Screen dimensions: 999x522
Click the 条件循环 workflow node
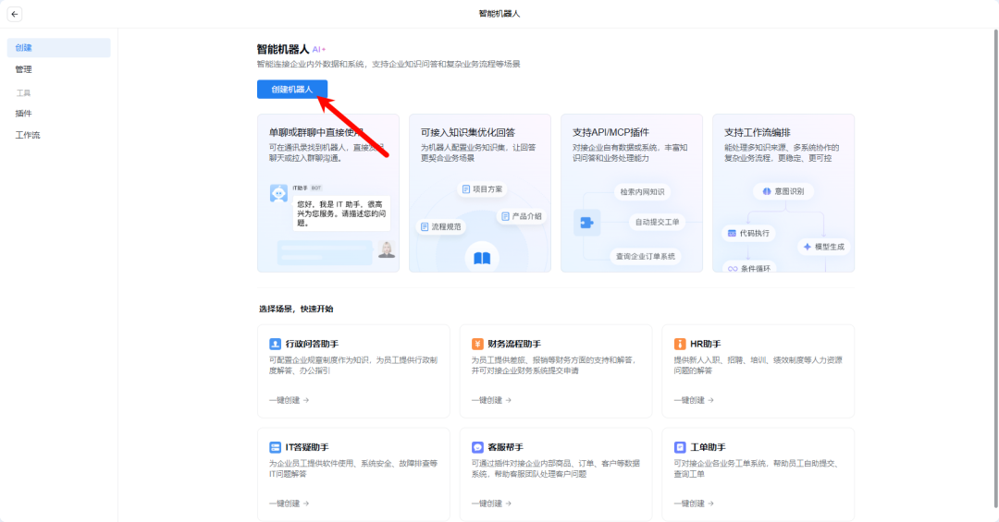coord(749,268)
